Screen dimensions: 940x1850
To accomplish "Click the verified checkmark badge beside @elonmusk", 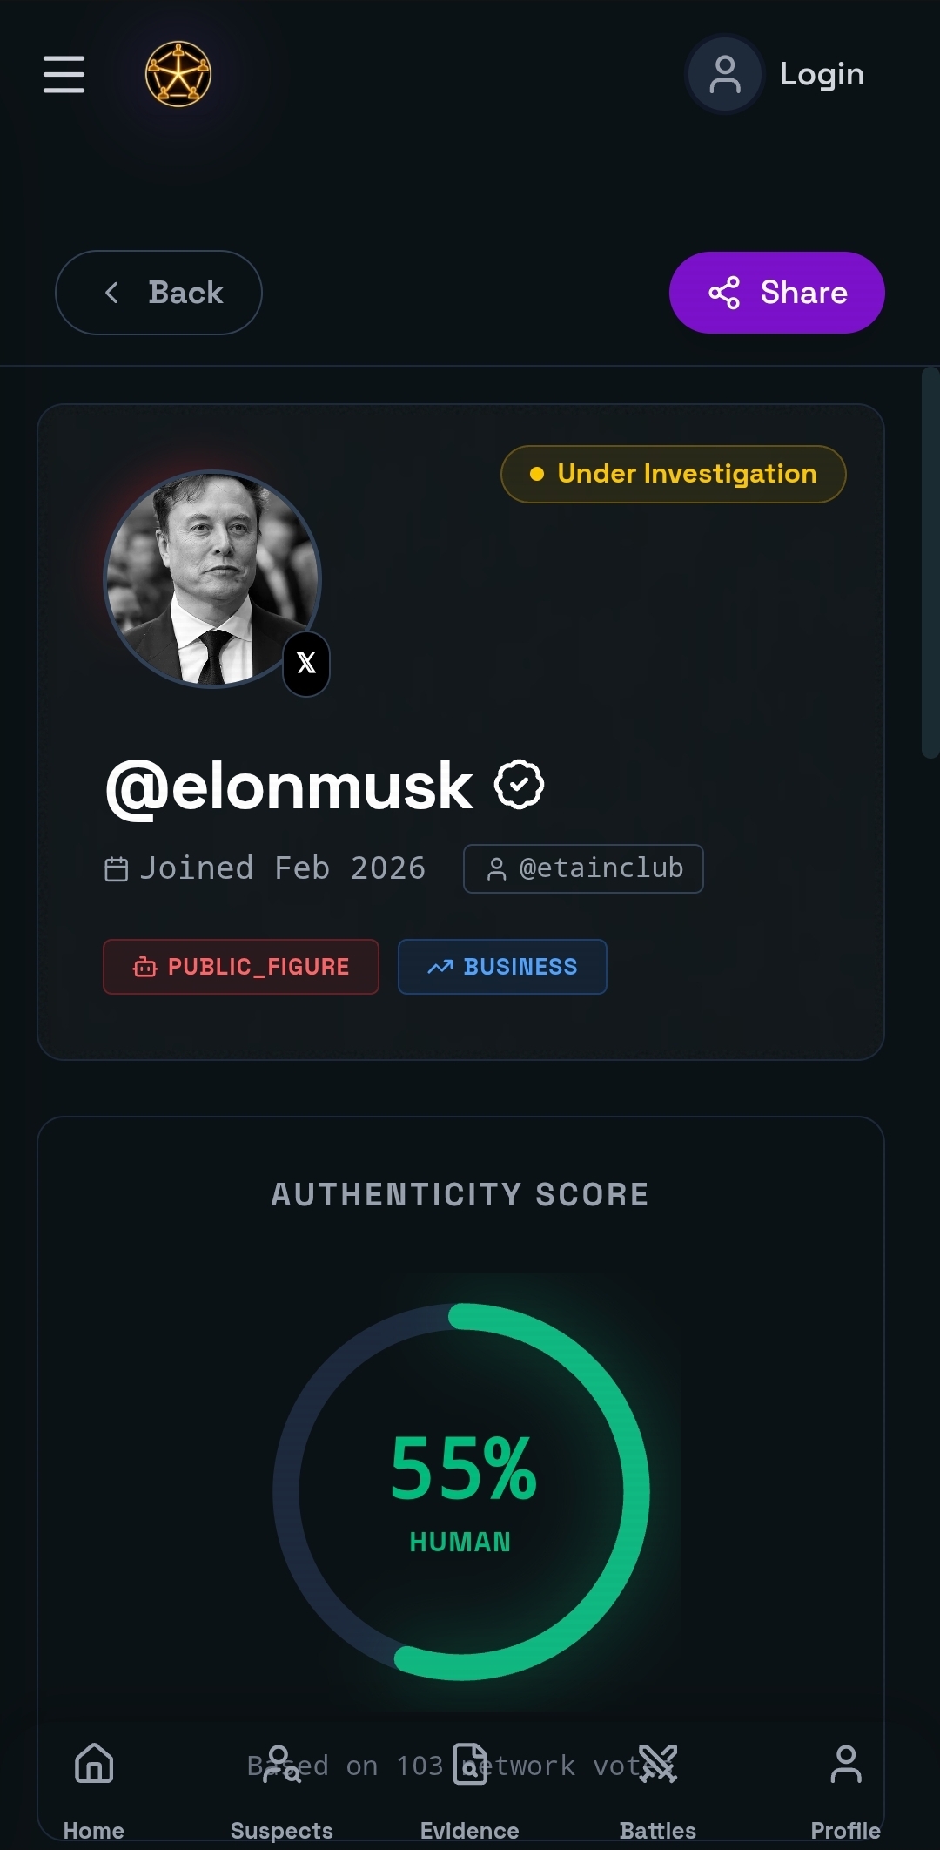I will (519, 785).
